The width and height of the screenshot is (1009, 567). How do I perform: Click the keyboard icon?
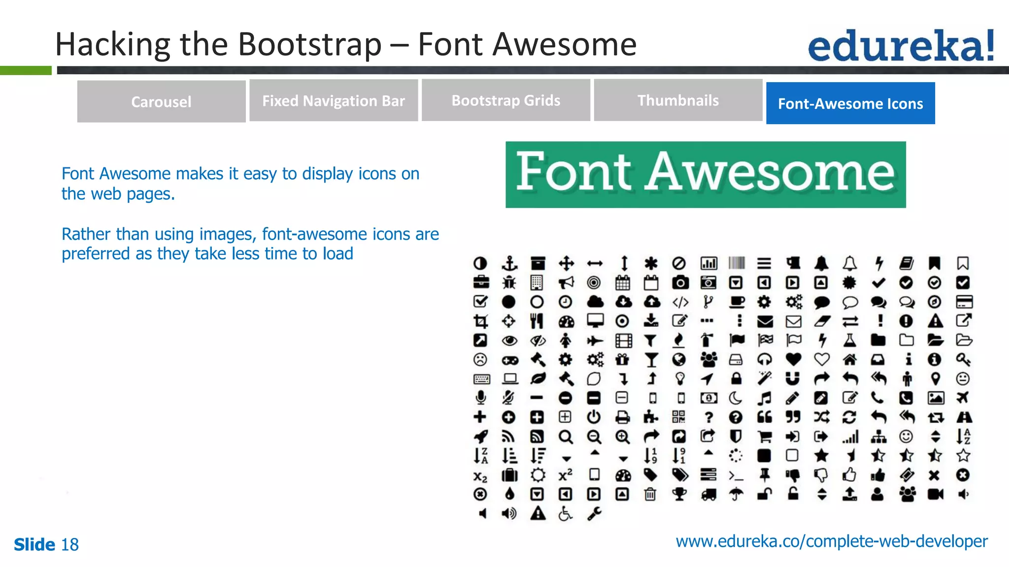click(481, 378)
